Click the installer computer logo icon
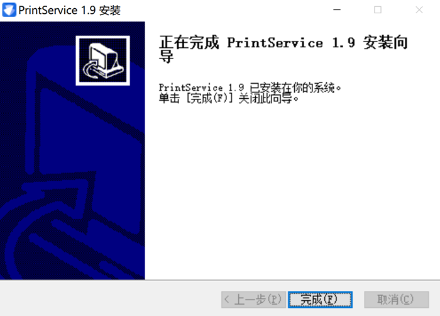The height and width of the screenshot is (316, 440). [x=103, y=60]
